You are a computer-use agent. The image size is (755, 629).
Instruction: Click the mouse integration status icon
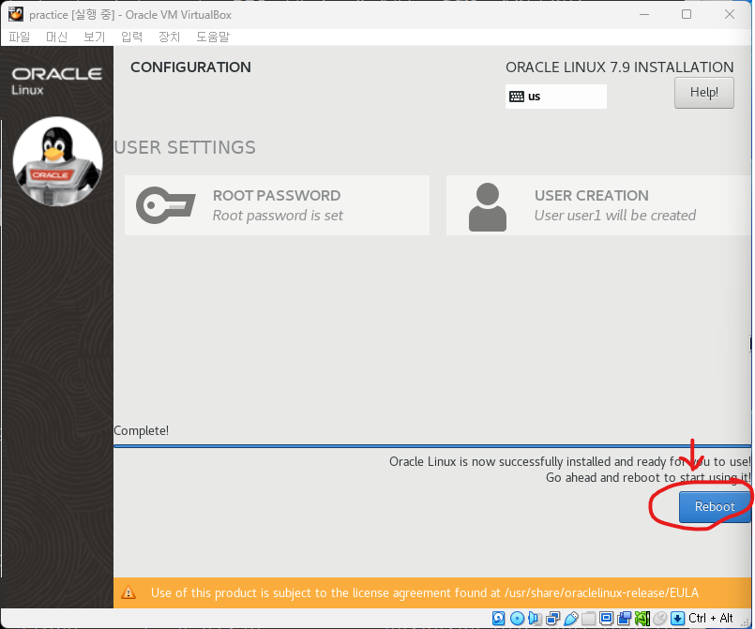[660, 618]
